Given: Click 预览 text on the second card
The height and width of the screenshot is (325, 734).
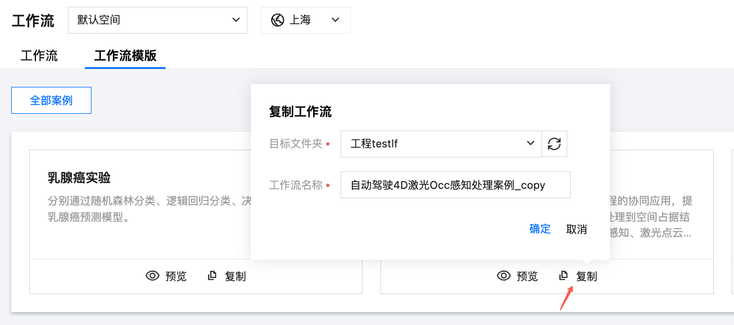Looking at the screenshot, I should click(x=527, y=276).
